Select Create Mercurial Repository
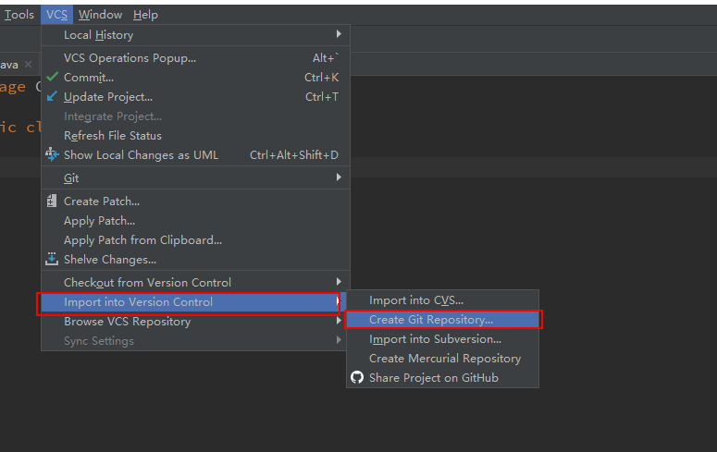717x452 pixels. click(x=444, y=359)
